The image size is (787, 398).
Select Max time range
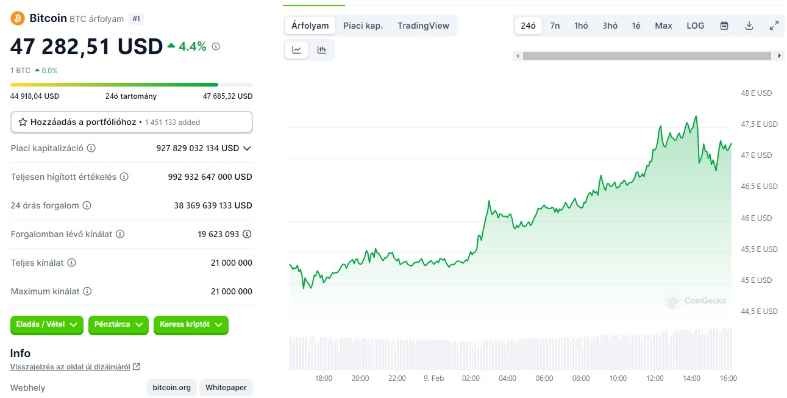pyautogui.click(x=663, y=26)
